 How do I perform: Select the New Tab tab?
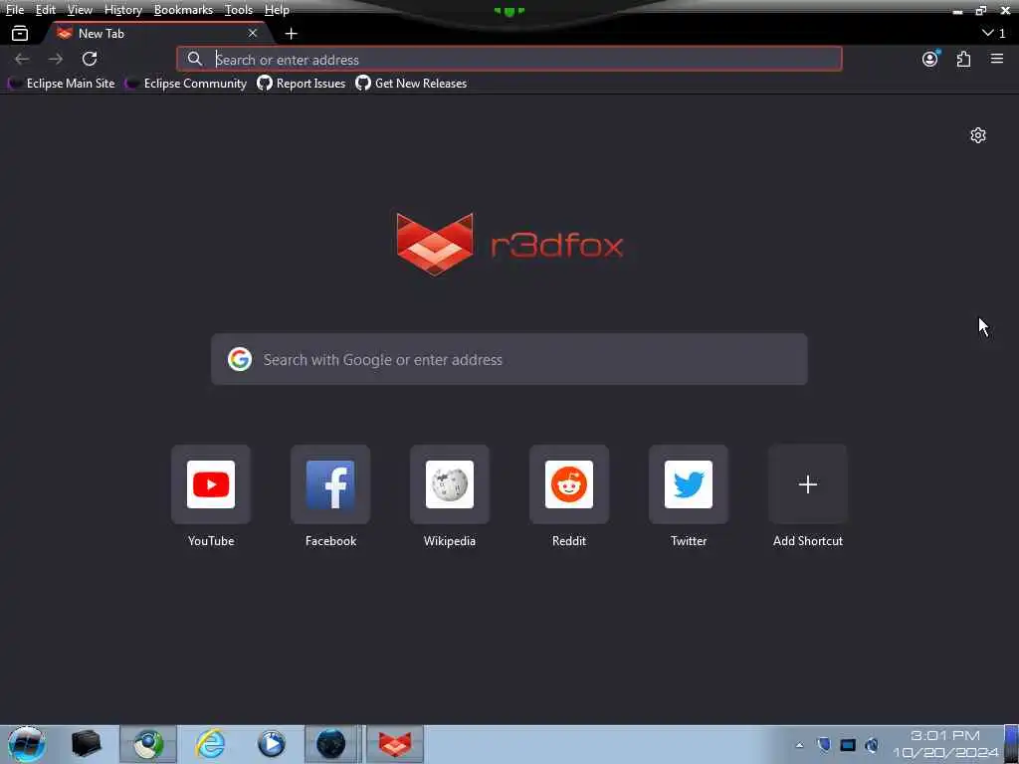pos(156,33)
